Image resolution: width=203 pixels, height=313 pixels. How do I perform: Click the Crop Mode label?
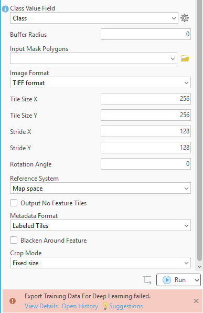pos(26,253)
